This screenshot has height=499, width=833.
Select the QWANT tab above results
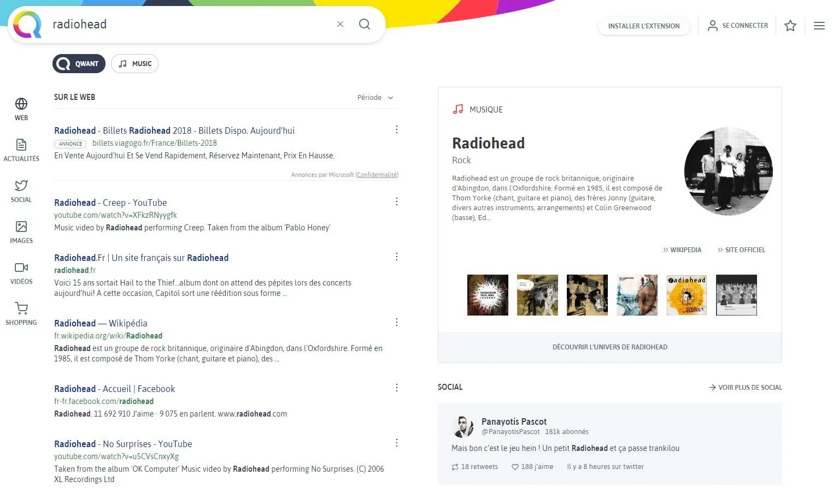(x=79, y=63)
